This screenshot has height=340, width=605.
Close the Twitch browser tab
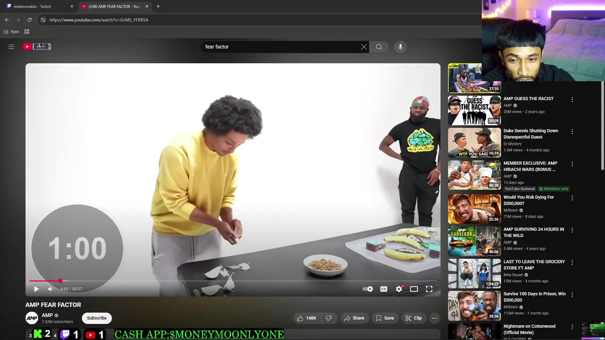pyautogui.click(x=72, y=6)
